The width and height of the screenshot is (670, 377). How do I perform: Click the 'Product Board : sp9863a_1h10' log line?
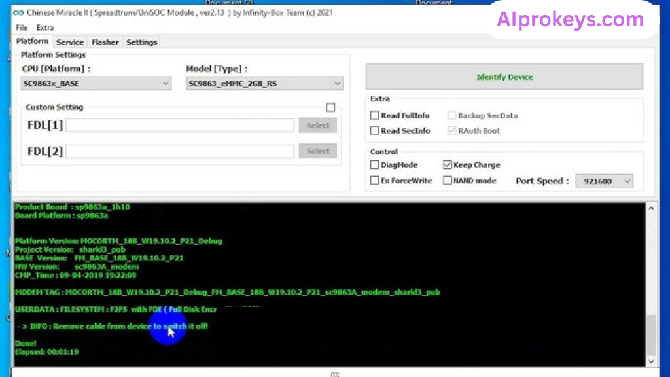pos(72,207)
